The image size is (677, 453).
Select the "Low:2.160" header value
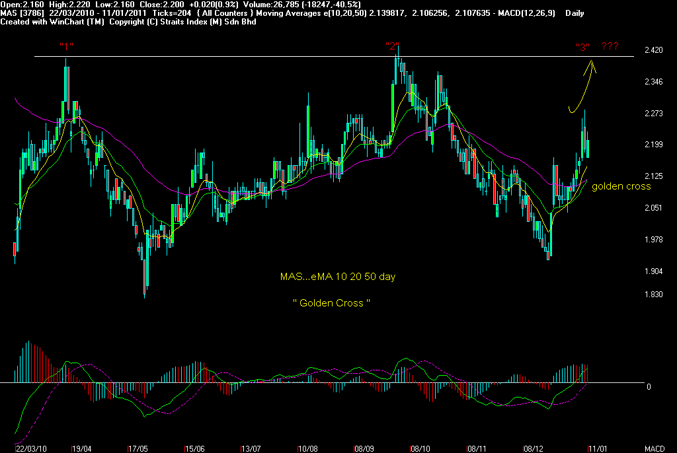pos(115,5)
